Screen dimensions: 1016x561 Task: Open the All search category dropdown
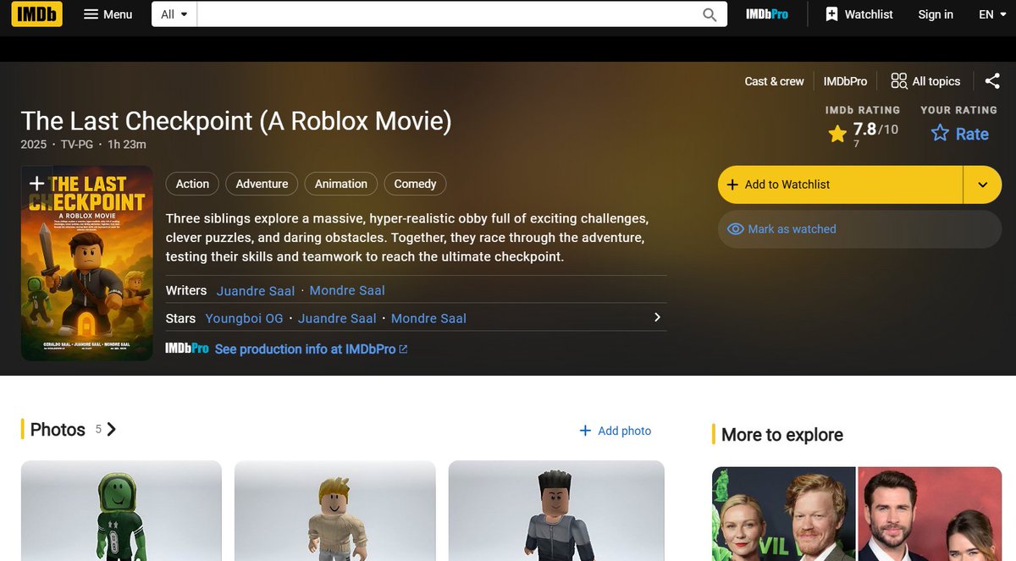(173, 14)
